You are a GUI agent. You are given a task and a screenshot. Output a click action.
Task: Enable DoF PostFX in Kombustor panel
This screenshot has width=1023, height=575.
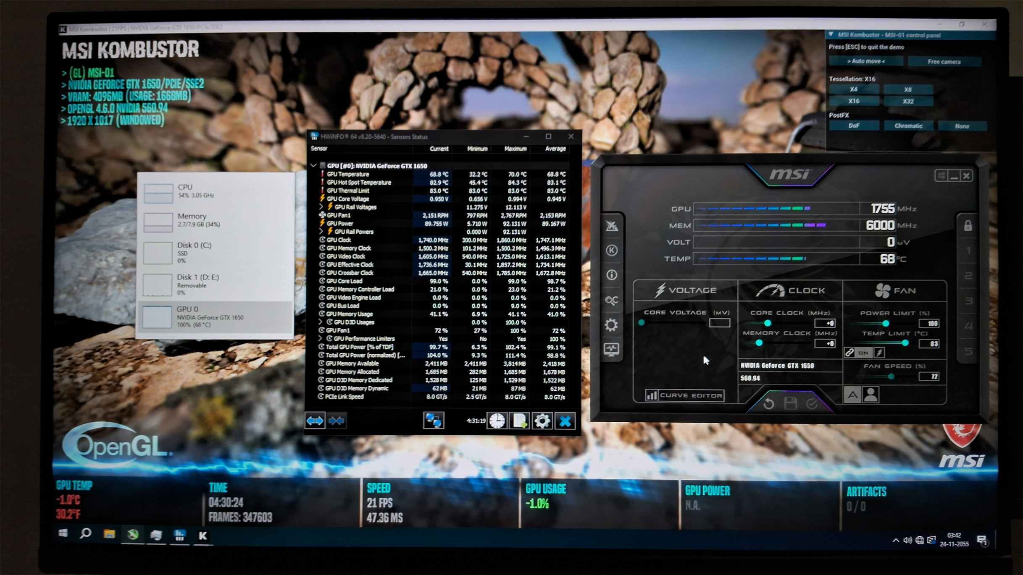point(854,125)
